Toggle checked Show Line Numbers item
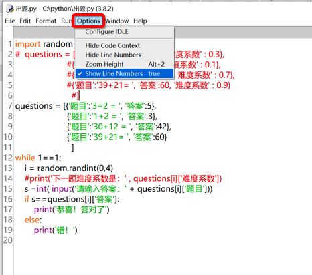This screenshot has width=312, height=275. click(x=125, y=73)
